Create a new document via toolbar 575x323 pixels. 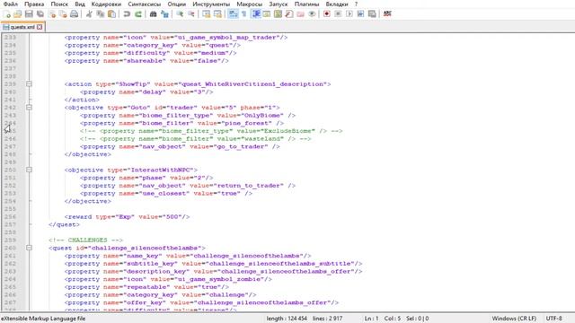click(x=6, y=14)
